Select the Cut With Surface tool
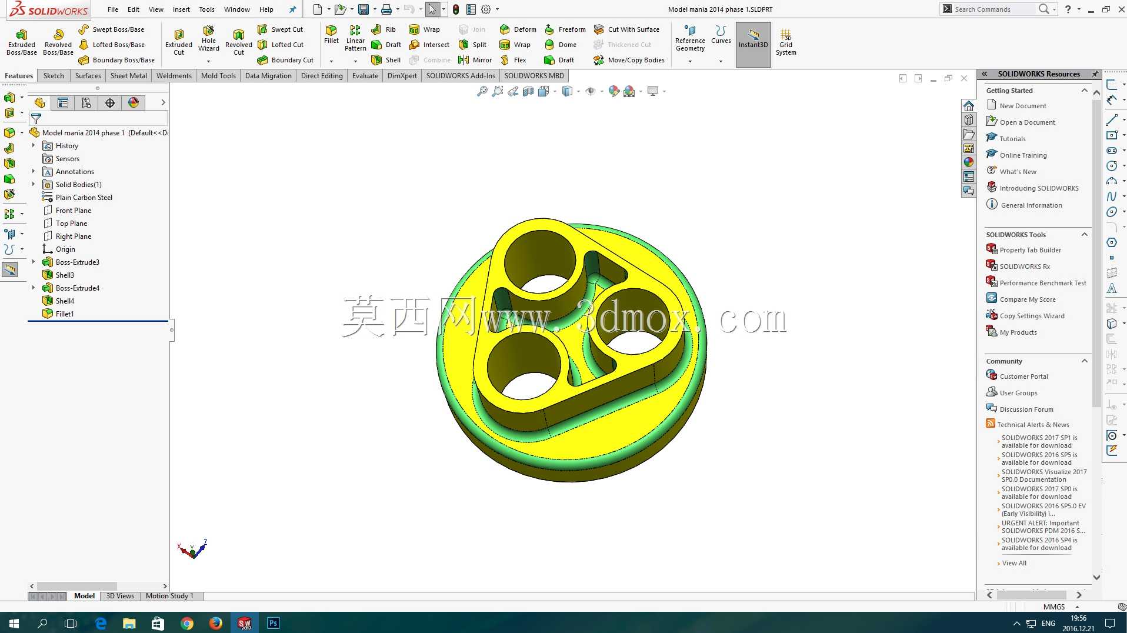 [x=626, y=29]
